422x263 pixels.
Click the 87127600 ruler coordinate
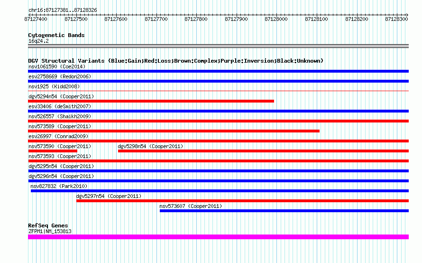click(x=116, y=19)
